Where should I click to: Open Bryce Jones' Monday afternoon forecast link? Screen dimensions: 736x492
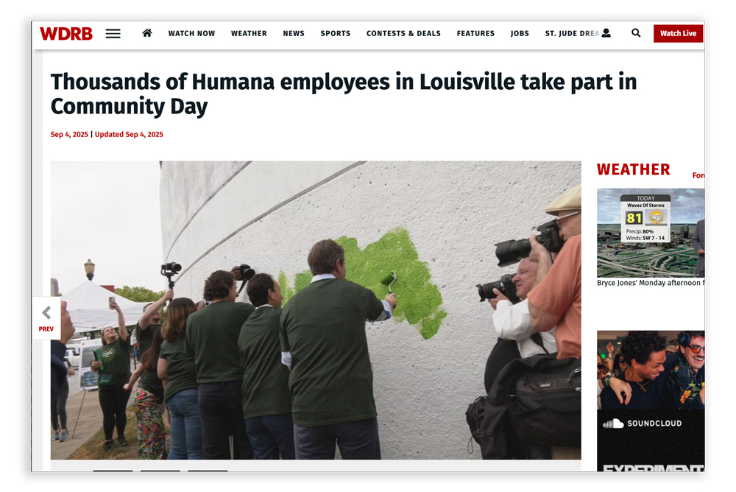click(x=651, y=283)
